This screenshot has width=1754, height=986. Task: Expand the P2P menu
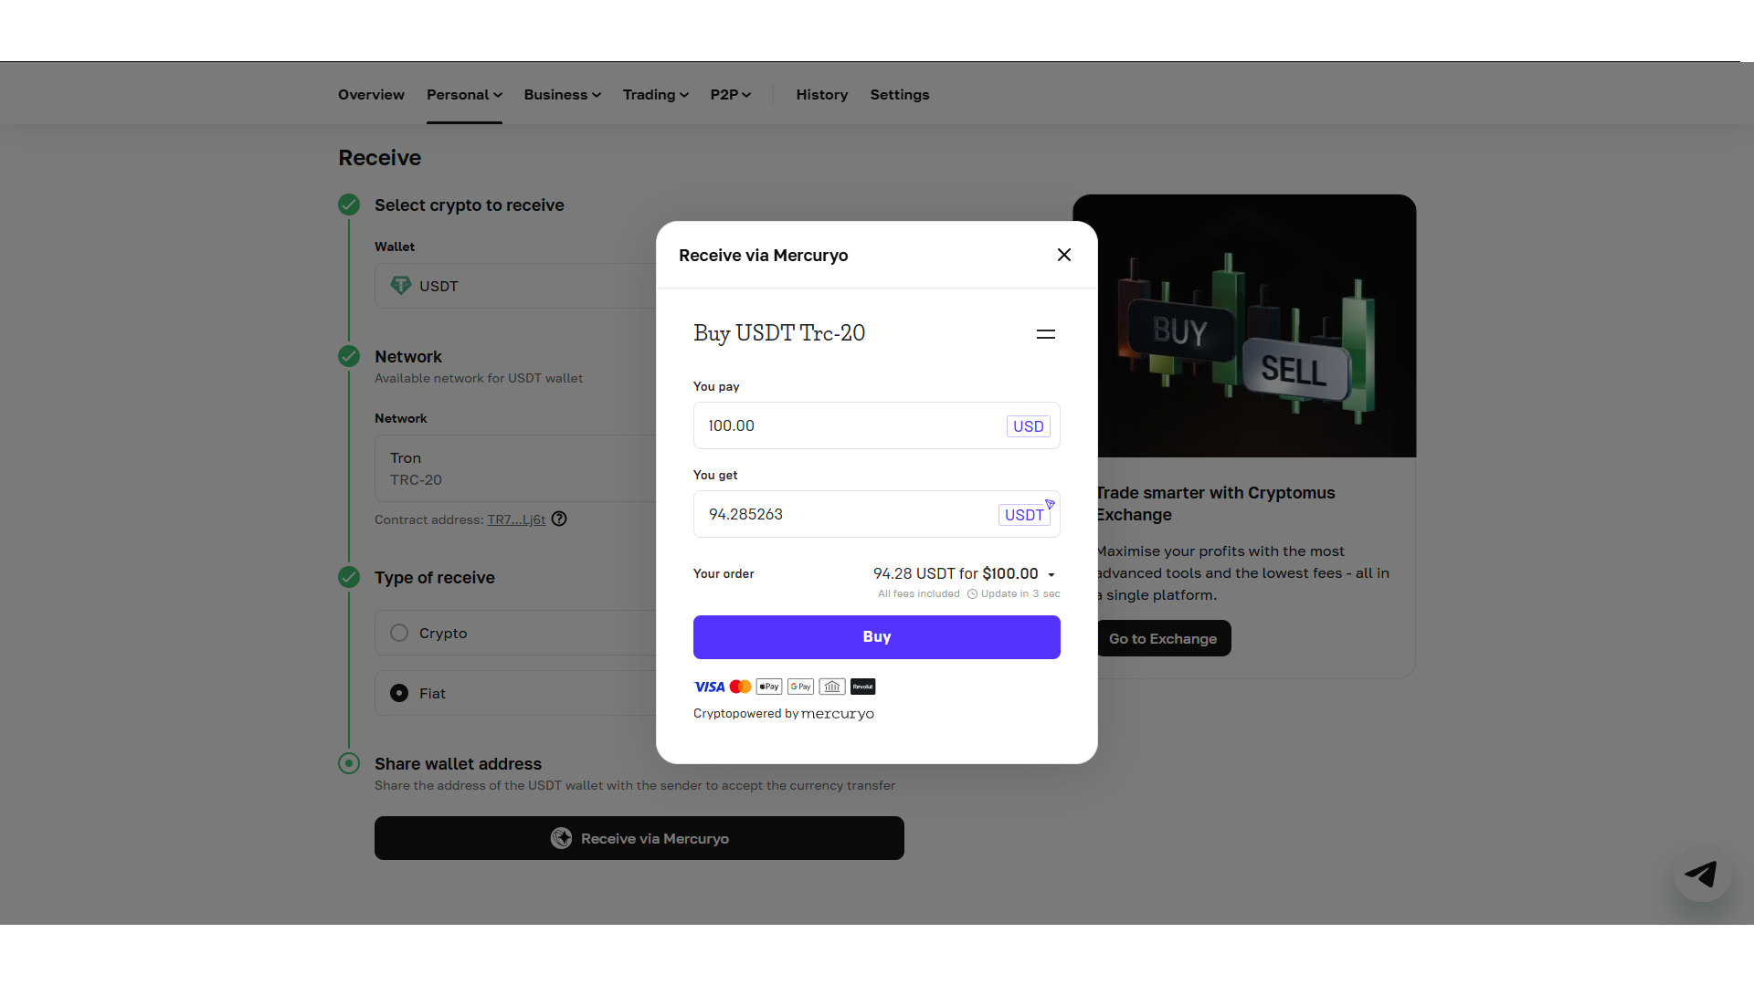tap(731, 95)
